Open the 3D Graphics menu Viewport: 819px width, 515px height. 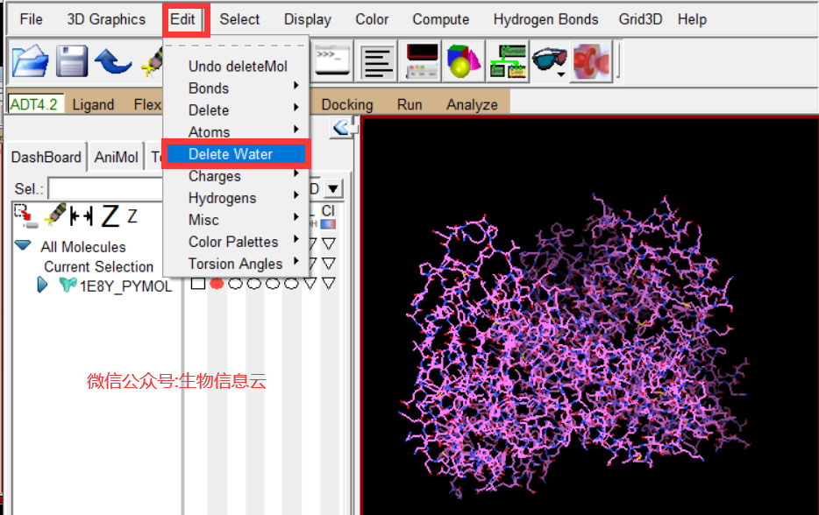pyautogui.click(x=106, y=19)
